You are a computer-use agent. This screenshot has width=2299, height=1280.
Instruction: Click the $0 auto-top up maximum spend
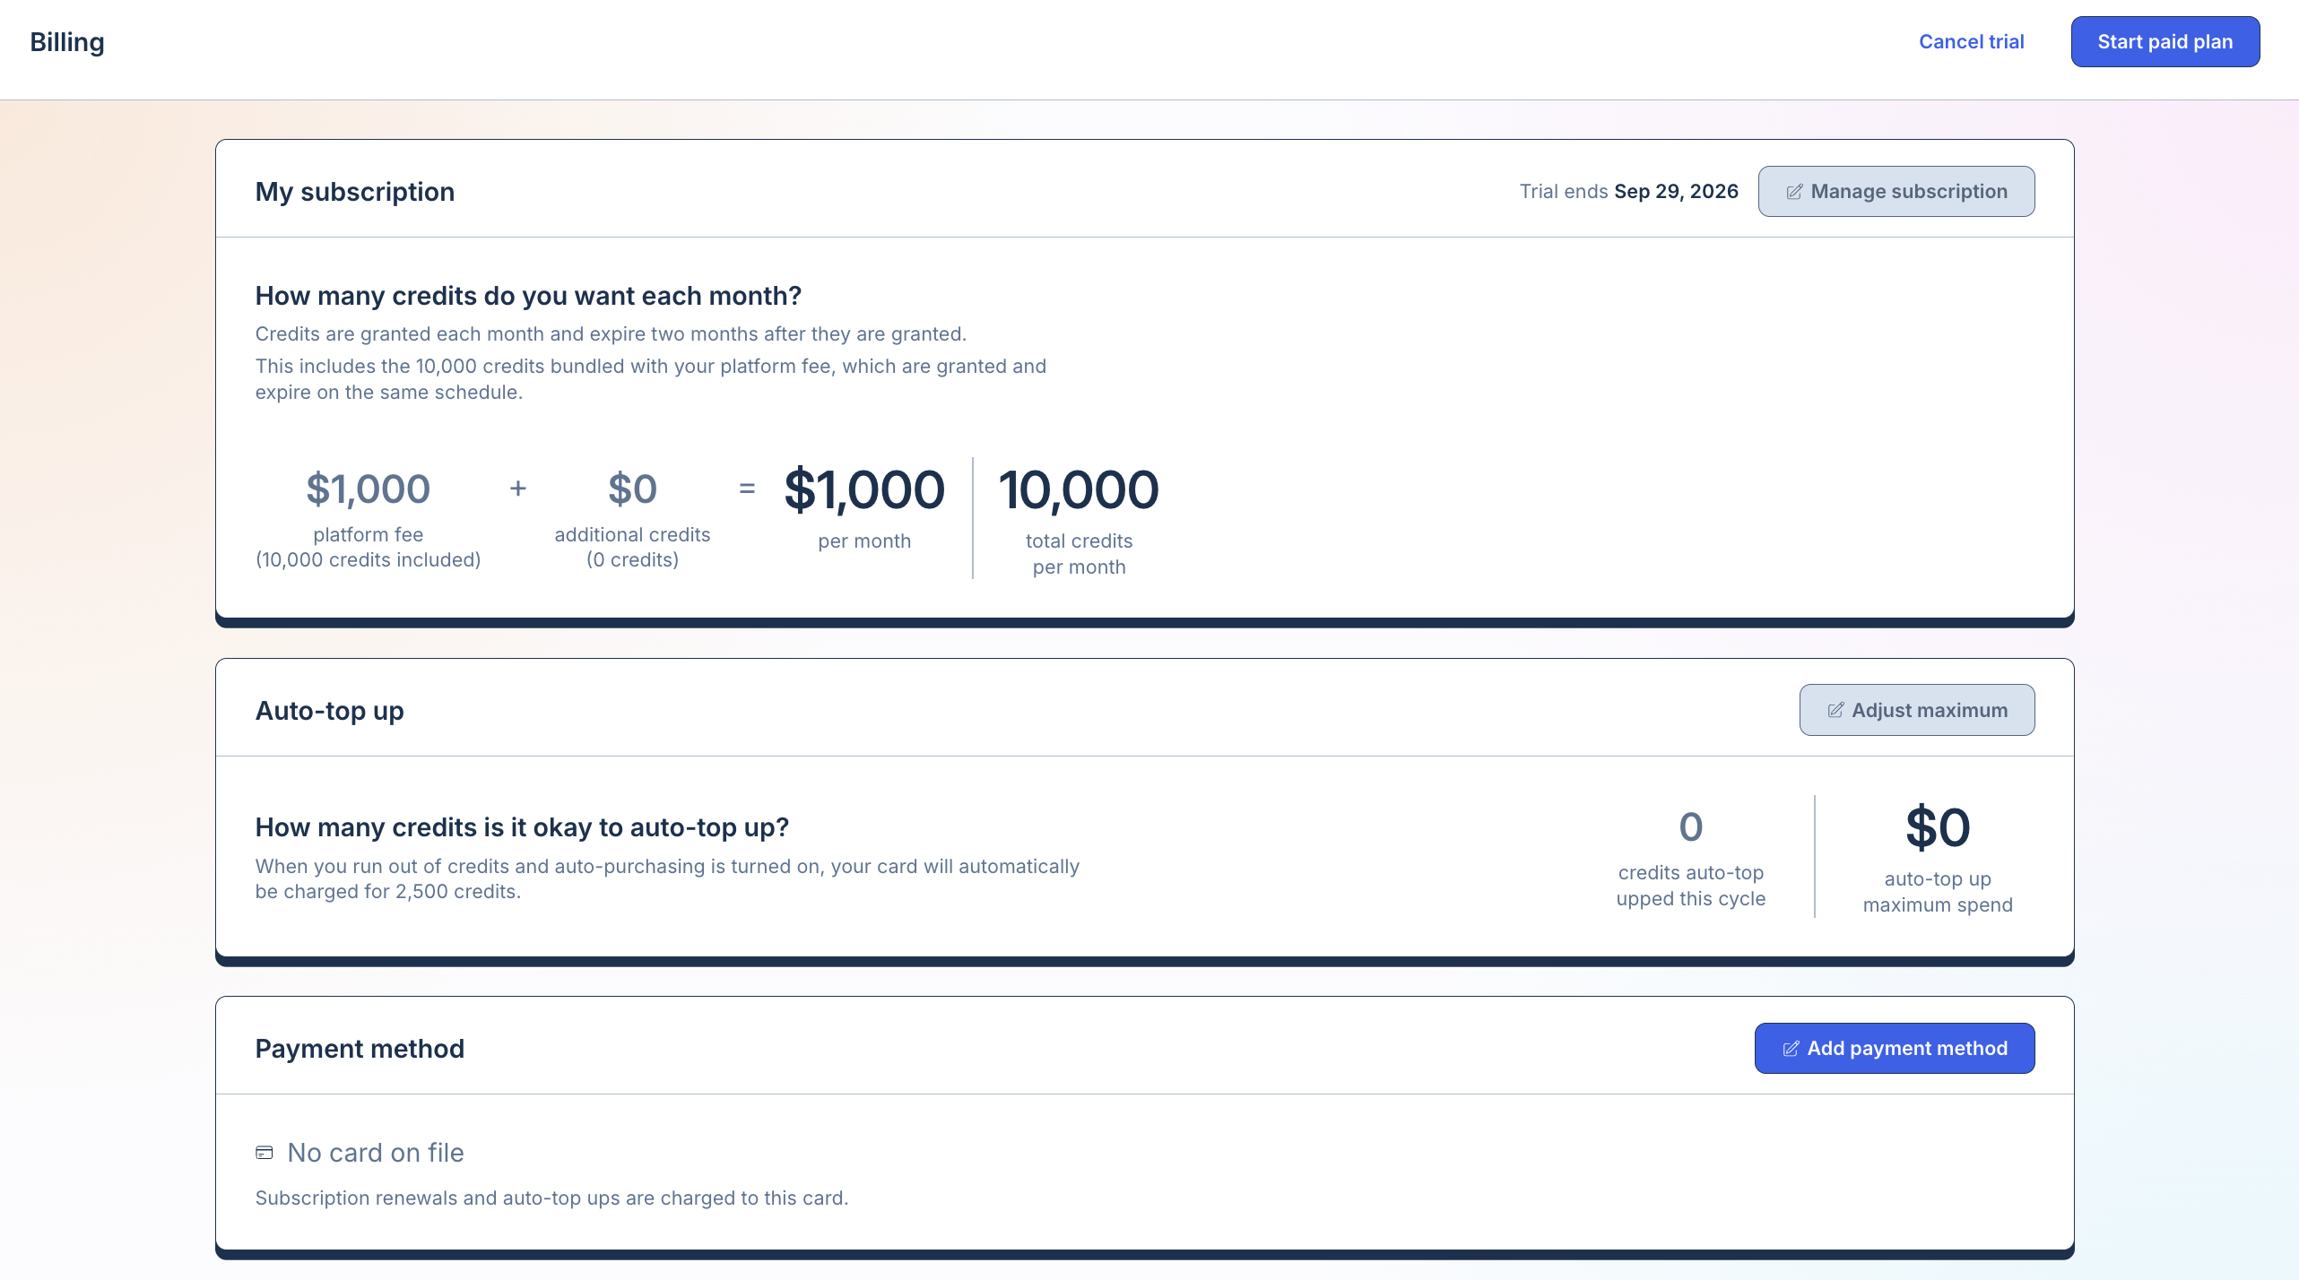pos(1938,827)
